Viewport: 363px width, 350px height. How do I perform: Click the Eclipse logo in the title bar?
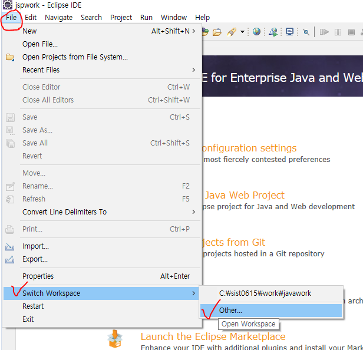click(x=8, y=5)
